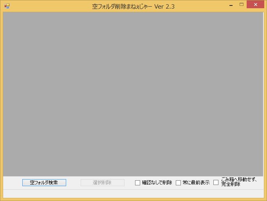Click the 常に最前表示 label text
Screen dimensions: 267x201
tap(196, 183)
